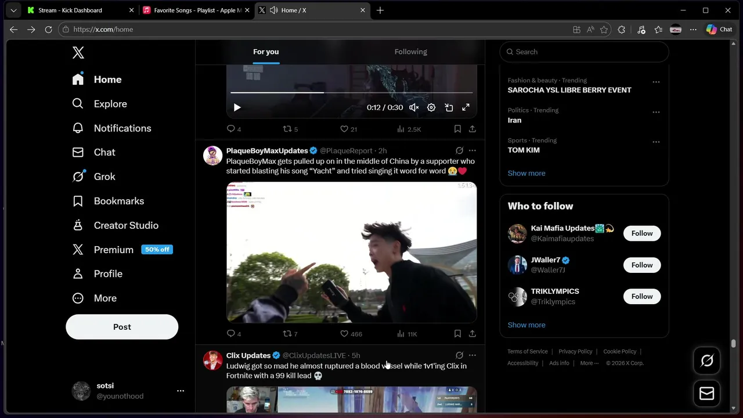Play the paused video
743x418 pixels.
237,107
